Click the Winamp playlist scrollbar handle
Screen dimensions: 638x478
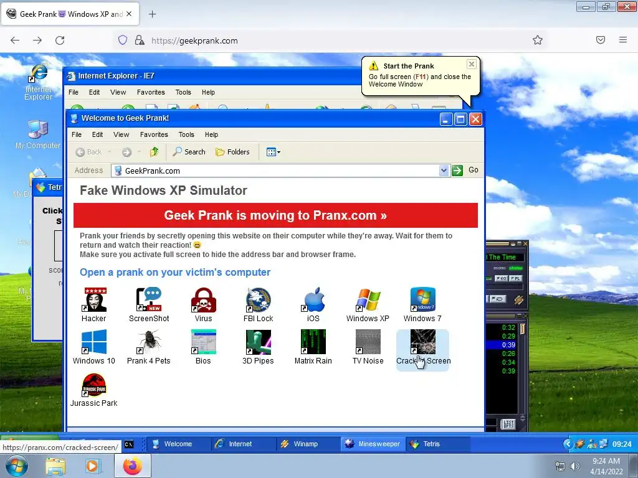coord(523,329)
